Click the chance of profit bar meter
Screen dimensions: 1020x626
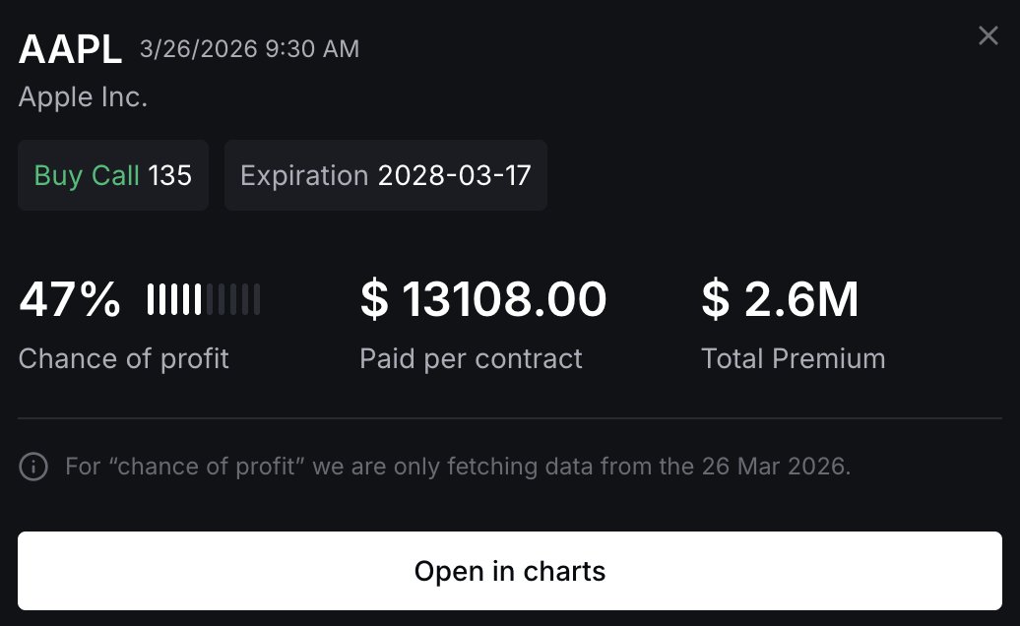(204, 299)
